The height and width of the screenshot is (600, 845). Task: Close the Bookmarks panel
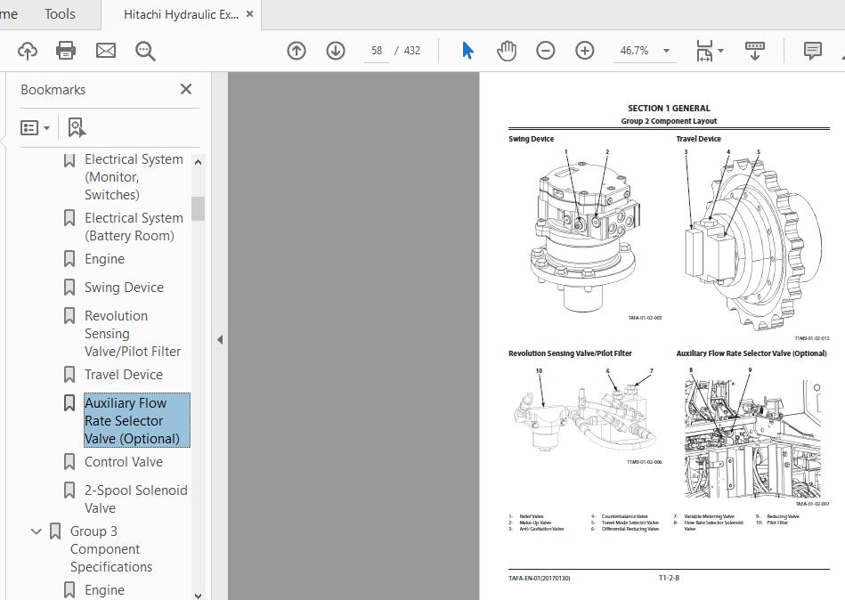(186, 89)
